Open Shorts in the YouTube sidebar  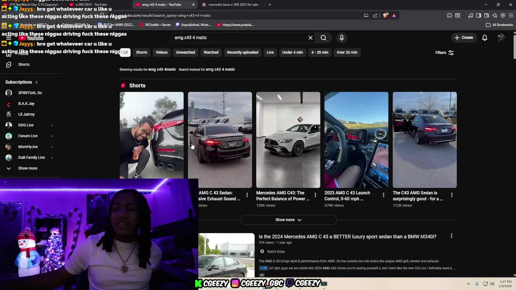click(x=23, y=64)
